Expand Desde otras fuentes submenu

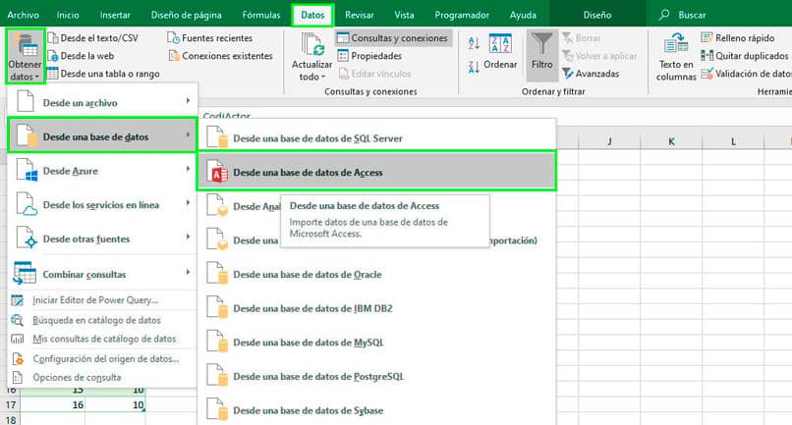click(102, 239)
